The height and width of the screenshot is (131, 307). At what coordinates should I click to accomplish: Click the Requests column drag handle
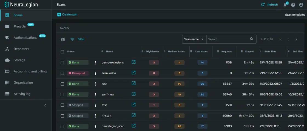218,52
